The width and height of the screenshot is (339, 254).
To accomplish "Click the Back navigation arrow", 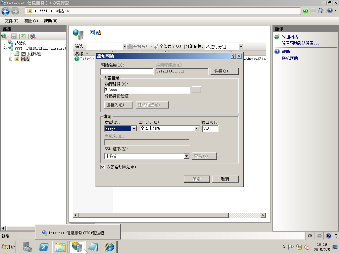I will point(6,11).
